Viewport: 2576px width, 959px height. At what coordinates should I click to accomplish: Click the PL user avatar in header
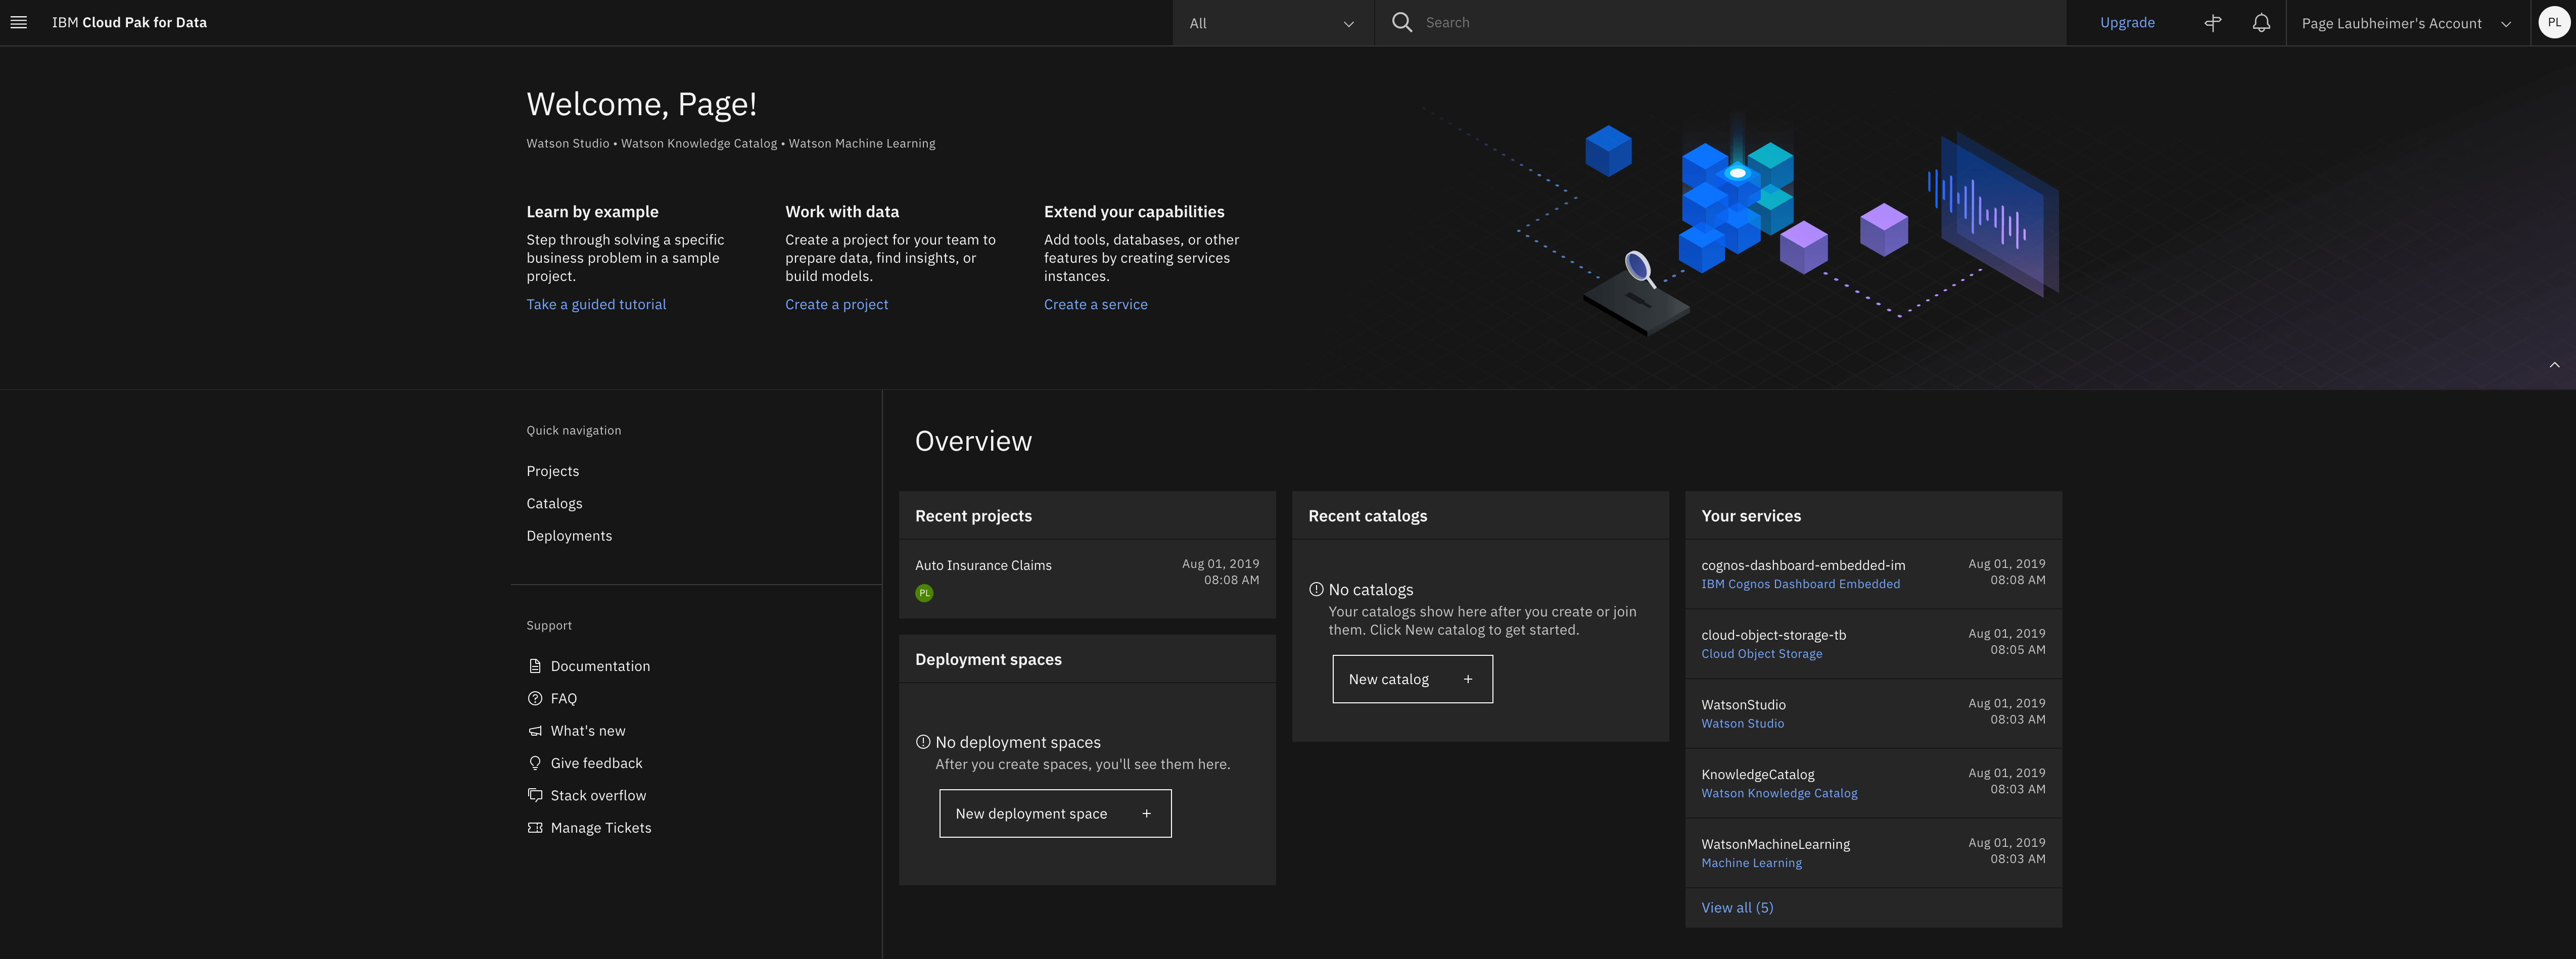pos(2553,22)
